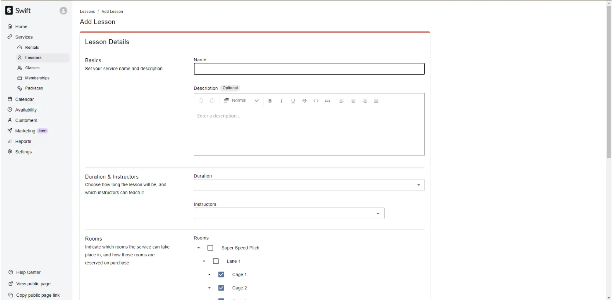Click the Lesson Details heading
Image resolution: width=613 pixels, height=300 pixels.
pyautogui.click(x=107, y=42)
